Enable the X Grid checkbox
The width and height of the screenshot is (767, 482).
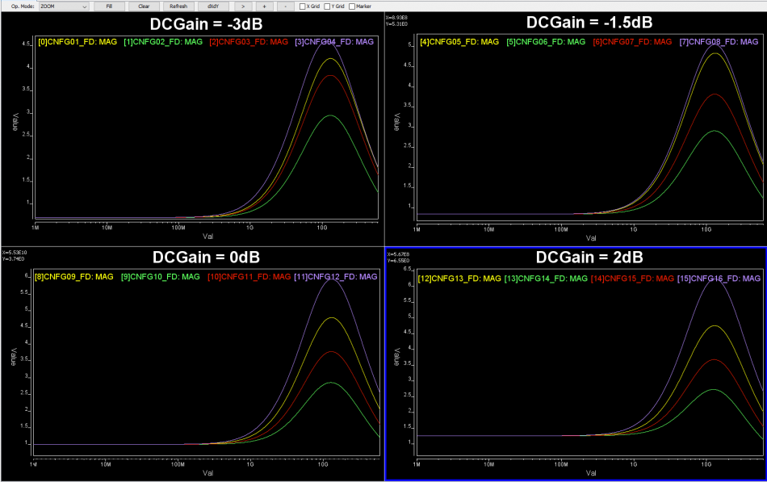303,6
